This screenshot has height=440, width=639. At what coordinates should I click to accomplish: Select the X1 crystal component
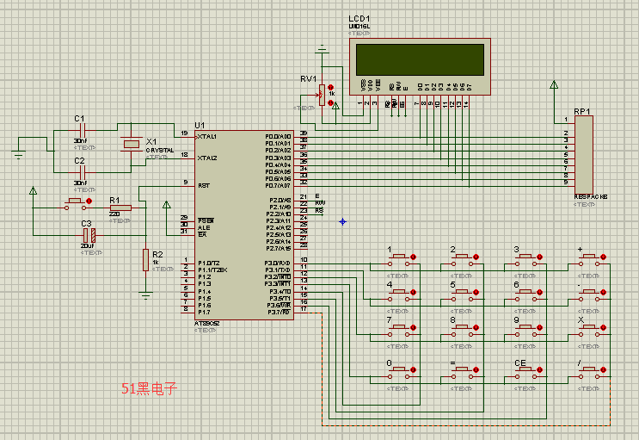tap(132, 144)
